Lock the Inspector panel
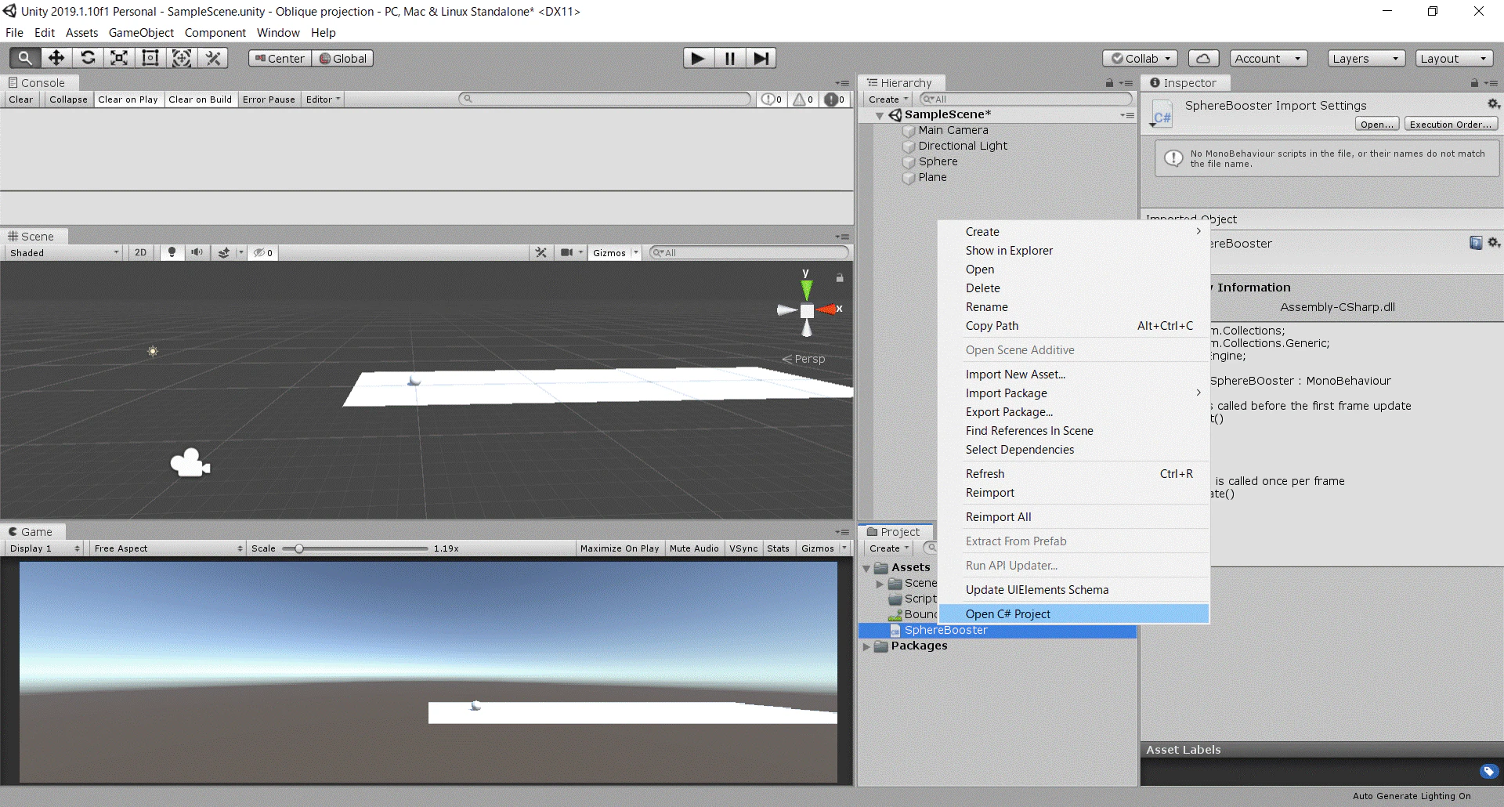The width and height of the screenshot is (1504, 807). tap(1474, 83)
